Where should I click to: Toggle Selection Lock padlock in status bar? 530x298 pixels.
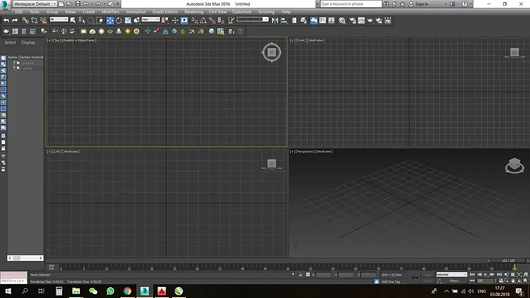pyautogui.click(x=300, y=275)
